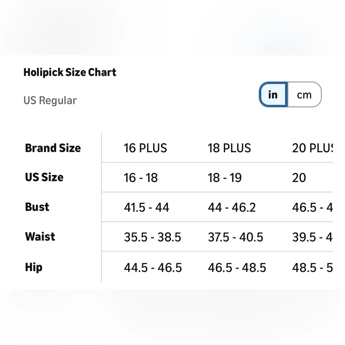Click the 46.5 - 48.5 hip cell

point(237,268)
